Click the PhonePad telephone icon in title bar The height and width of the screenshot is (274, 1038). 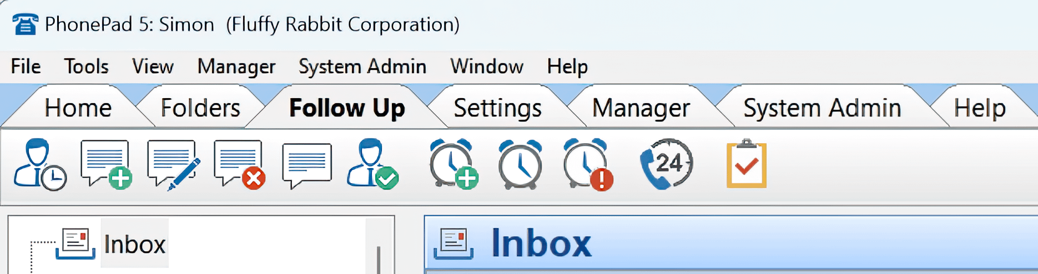(x=25, y=24)
